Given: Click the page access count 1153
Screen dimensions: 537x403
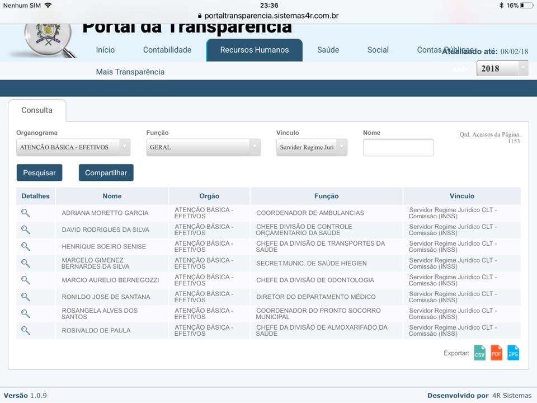Looking at the screenshot, I should click(514, 141).
